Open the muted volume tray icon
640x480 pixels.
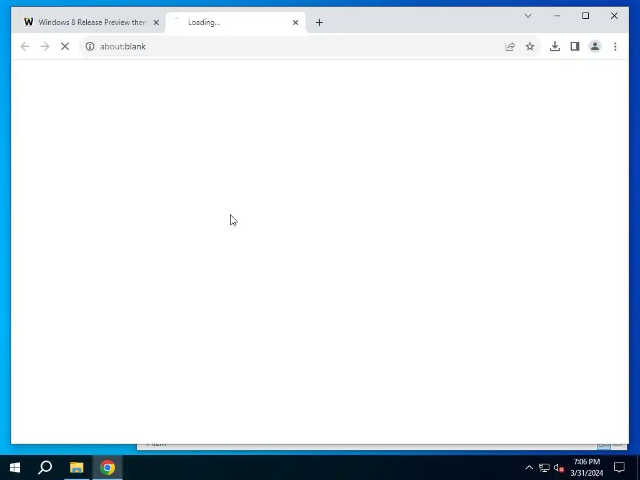559,467
